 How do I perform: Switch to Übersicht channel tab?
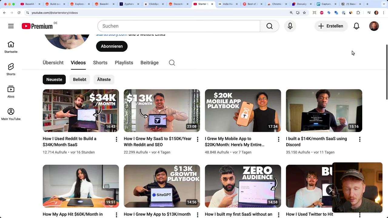pos(53,63)
